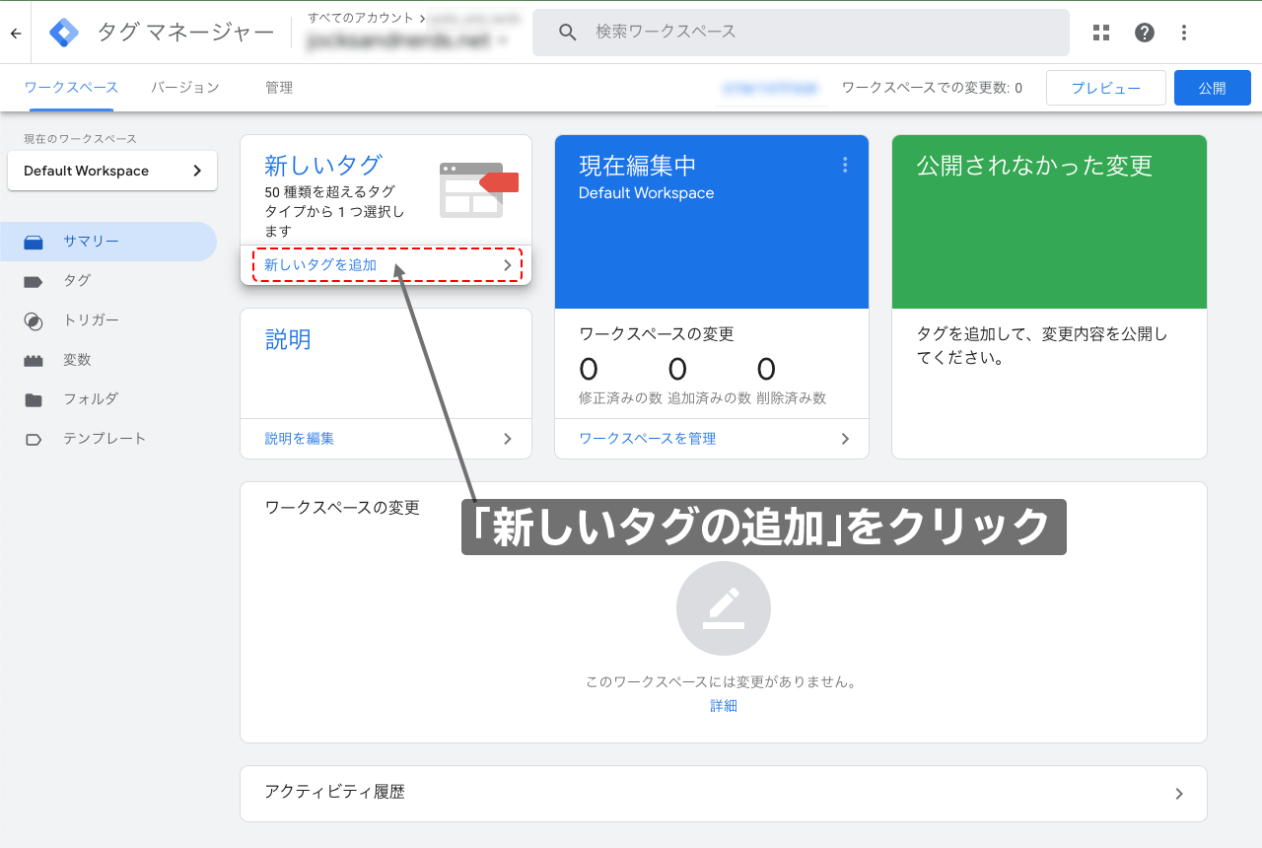Expand the アクティビティ履歴 section

(x=1179, y=794)
